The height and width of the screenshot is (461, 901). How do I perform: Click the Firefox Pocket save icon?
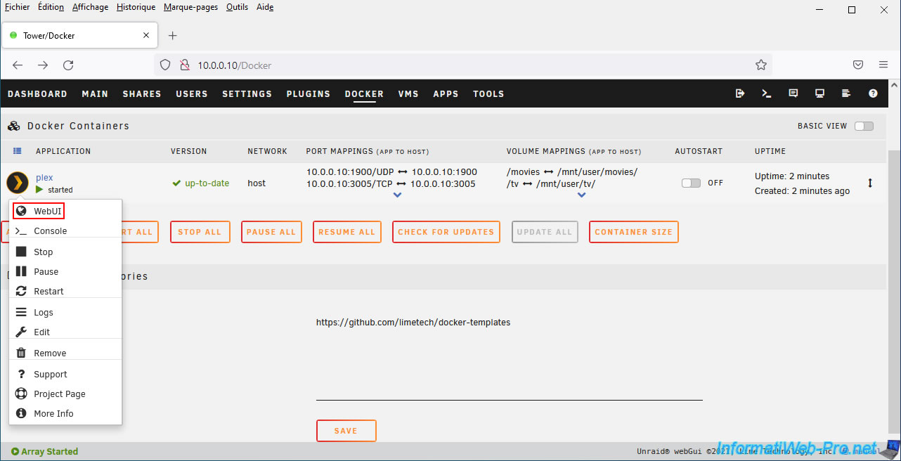point(858,65)
